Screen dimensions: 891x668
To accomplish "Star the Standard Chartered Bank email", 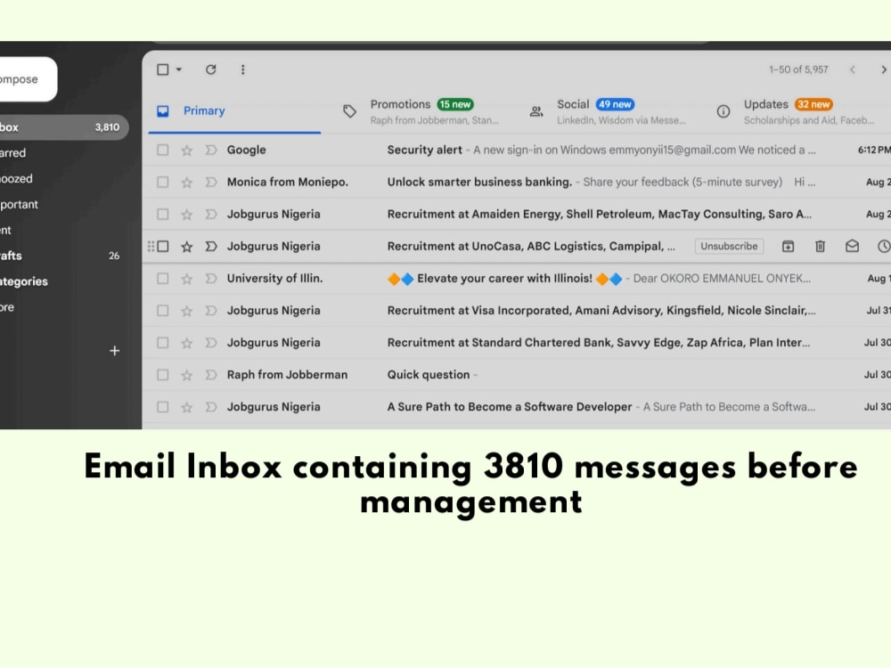I will click(x=186, y=343).
